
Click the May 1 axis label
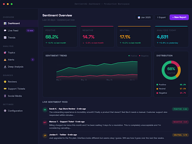59,80
